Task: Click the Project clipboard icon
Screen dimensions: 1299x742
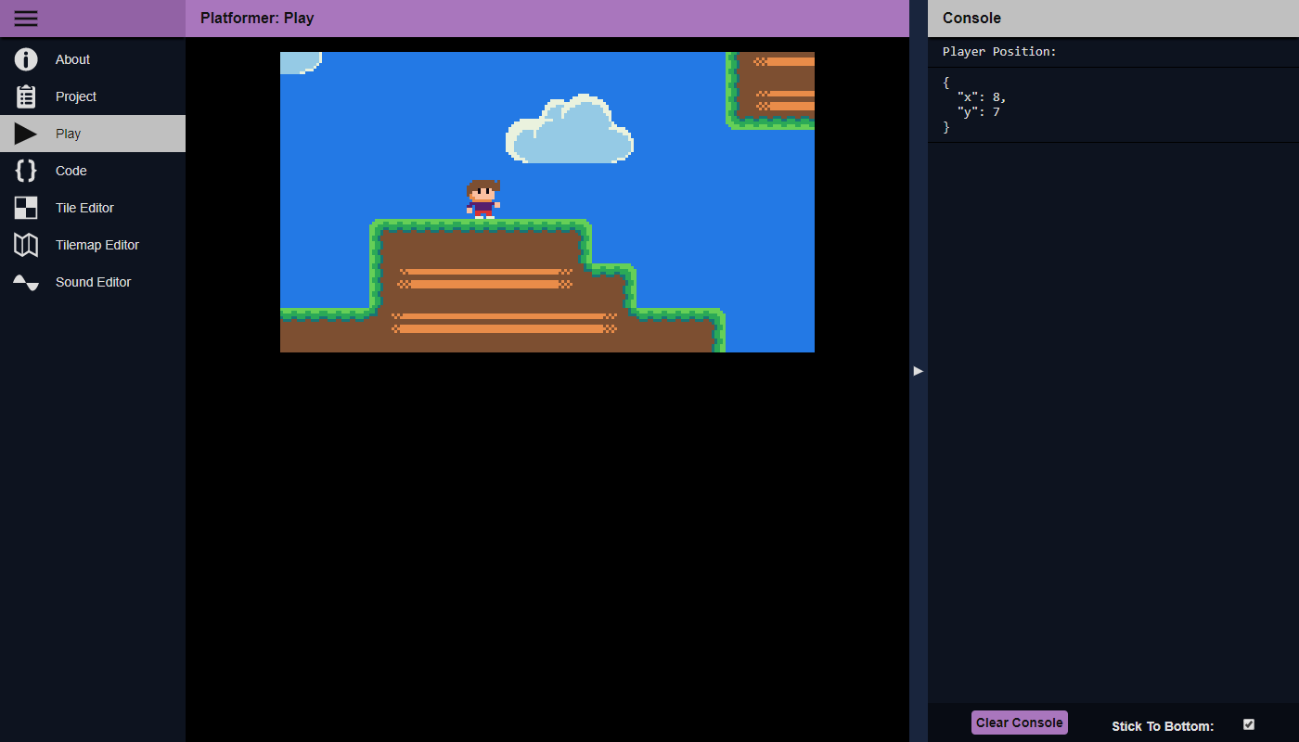Action: [26, 96]
